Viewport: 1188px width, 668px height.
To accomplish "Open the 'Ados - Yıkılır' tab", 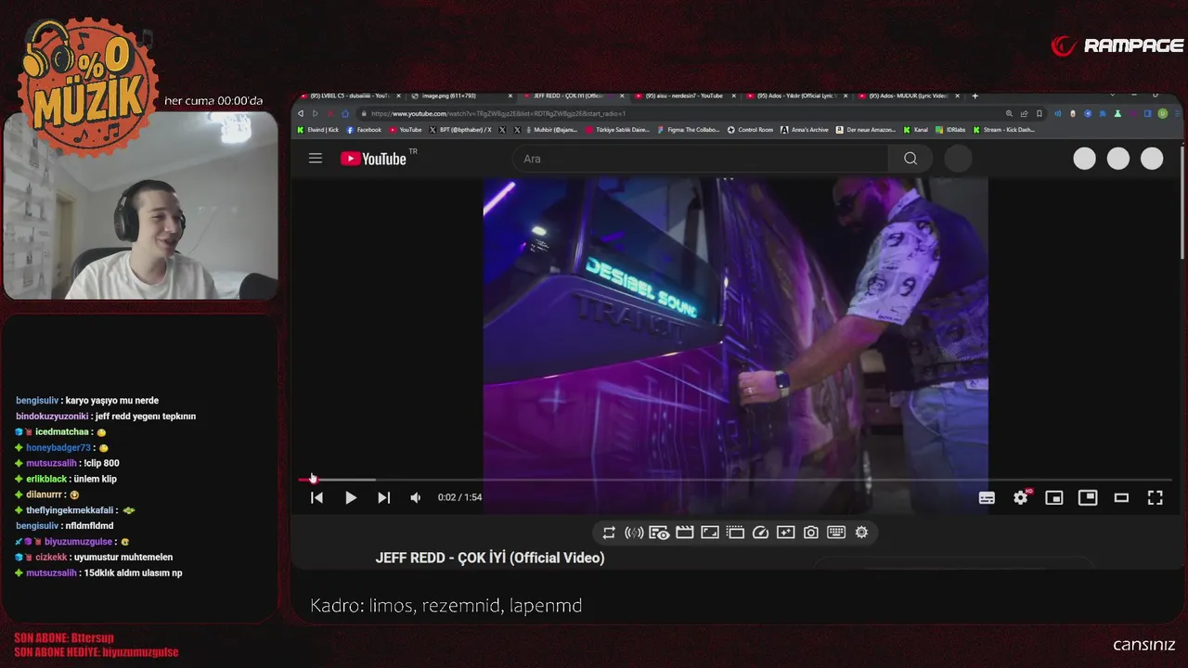I will (x=796, y=96).
